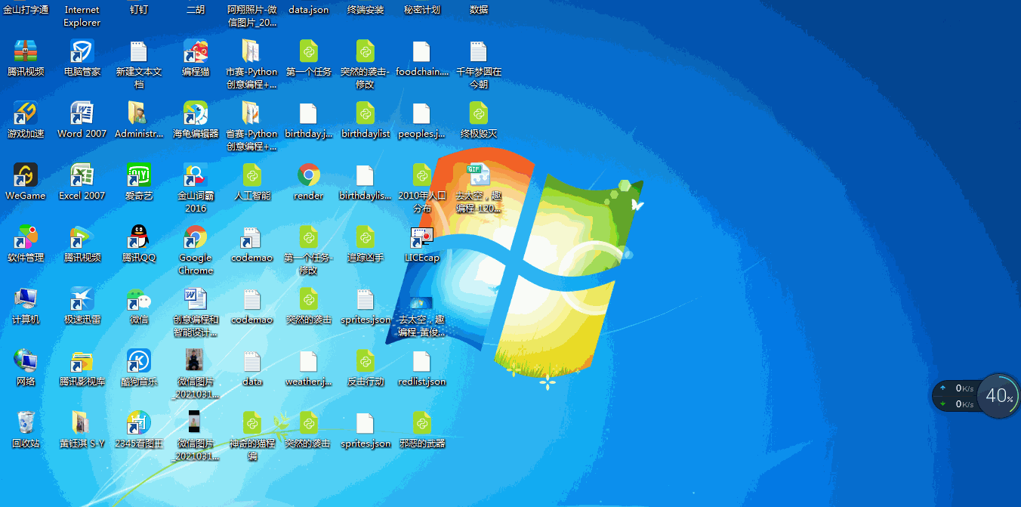Launch the Word 2007 shortcut
Viewport: 1021px width, 507px height.
[82, 113]
